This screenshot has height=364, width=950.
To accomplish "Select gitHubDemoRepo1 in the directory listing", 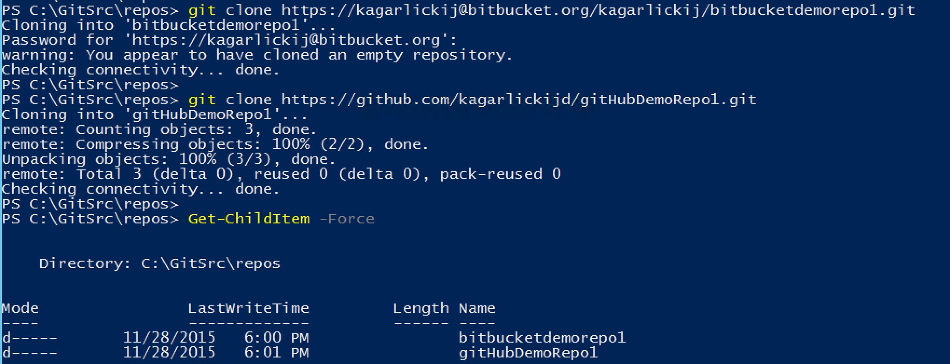I will pos(528,352).
